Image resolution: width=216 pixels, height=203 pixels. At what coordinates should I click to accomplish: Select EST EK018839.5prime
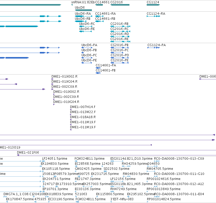(x=59, y=194)
